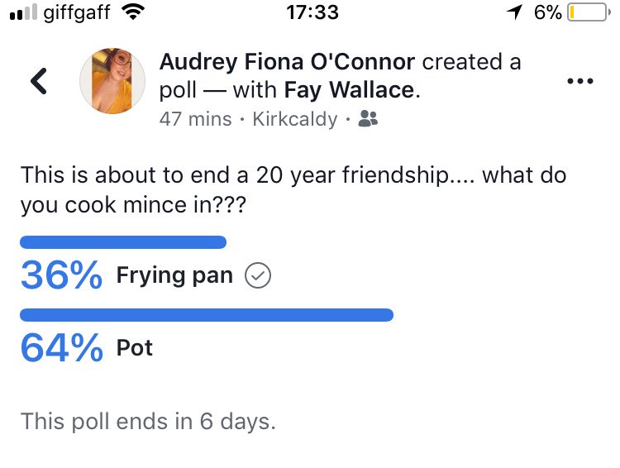Tap the cellular signal bars icon

tap(23, 12)
